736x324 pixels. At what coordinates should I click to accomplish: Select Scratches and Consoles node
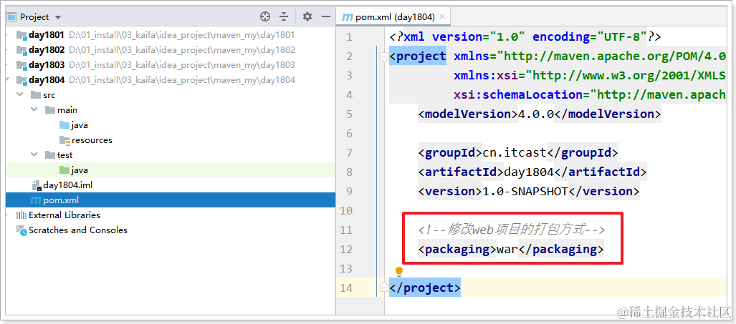78,230
